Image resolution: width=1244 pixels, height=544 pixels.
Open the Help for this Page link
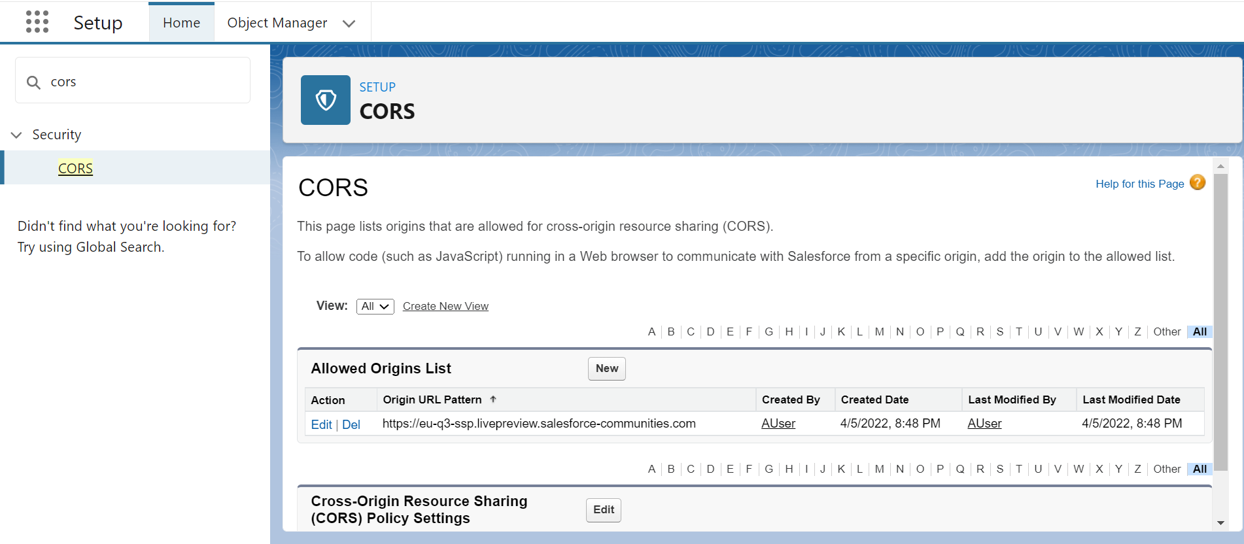pyautogui.click(x=1140, y=184)
